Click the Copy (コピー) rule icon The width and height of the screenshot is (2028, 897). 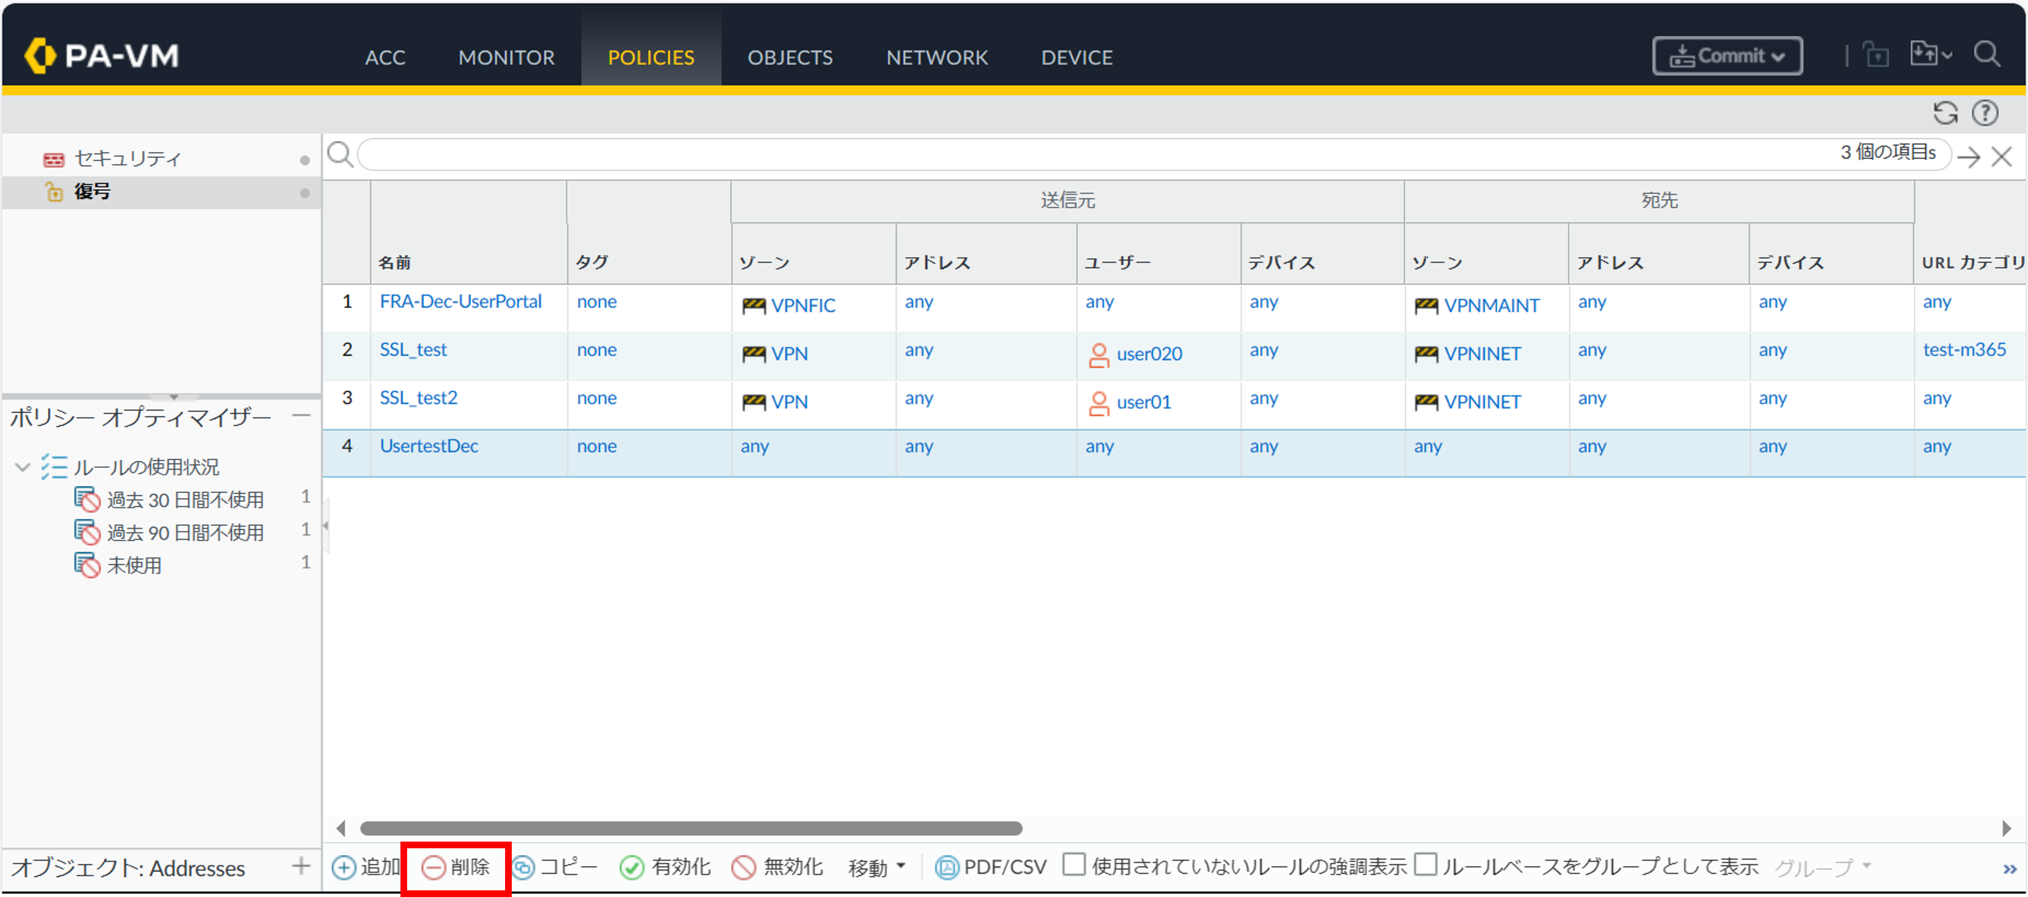point(524,867)
